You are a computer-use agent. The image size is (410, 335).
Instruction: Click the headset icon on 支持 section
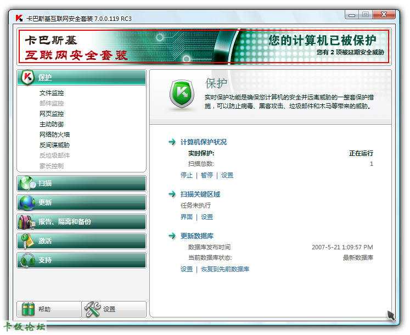[x=27, y=260]
